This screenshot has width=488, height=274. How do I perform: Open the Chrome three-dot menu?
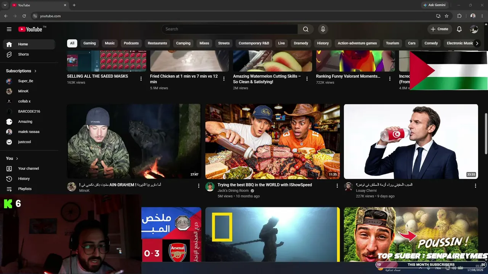click(x=482, y=16)
